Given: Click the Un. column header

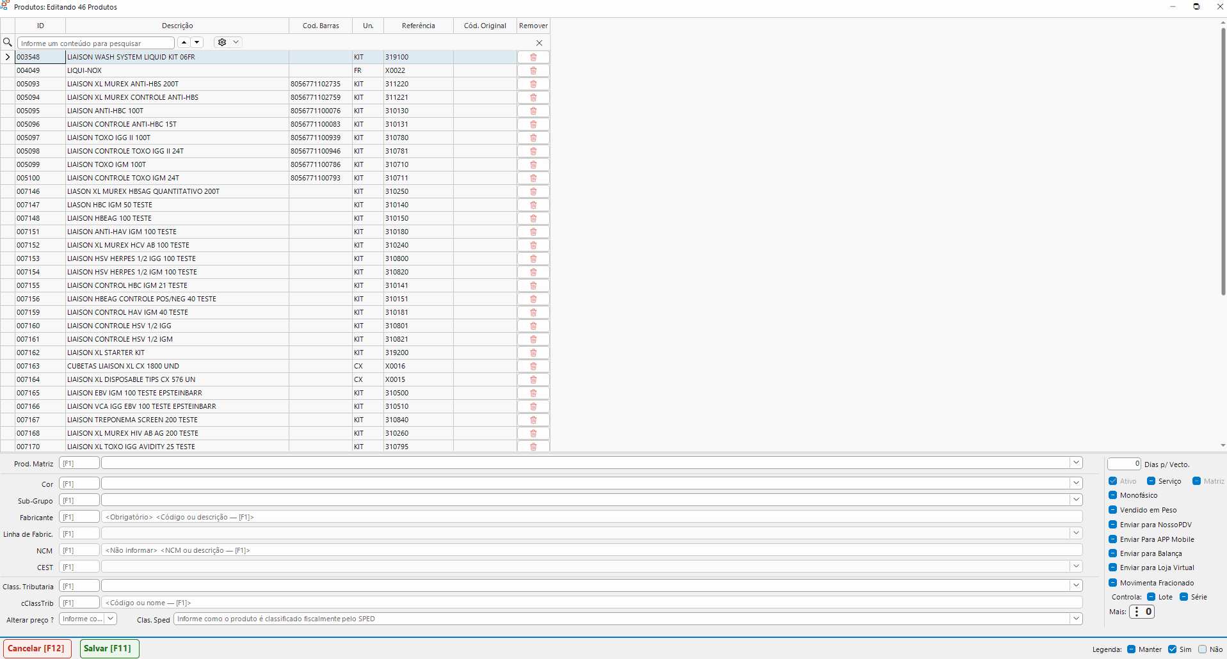Looking at the screenshot, I should (368, 26).
